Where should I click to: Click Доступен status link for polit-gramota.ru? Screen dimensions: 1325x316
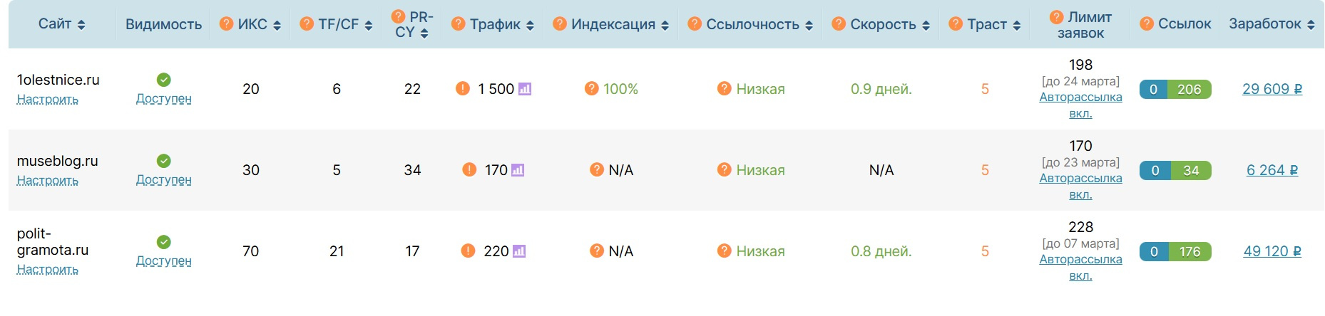164,260
